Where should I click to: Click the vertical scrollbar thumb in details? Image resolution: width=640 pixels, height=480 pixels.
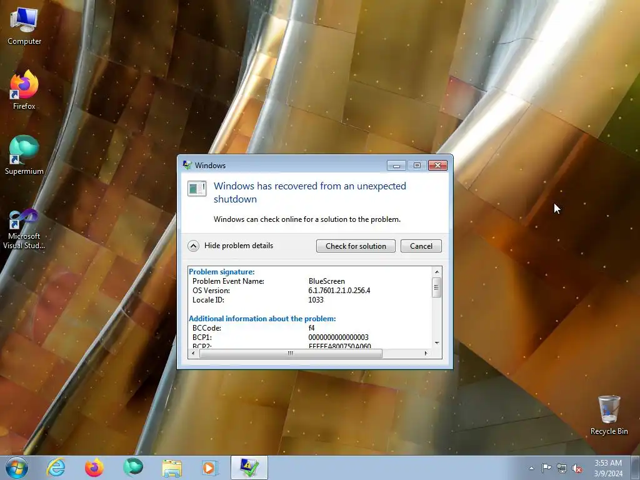click(436, 287)
